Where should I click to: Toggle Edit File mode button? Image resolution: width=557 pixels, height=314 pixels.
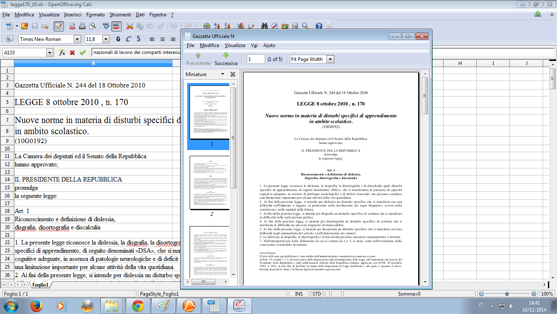coord(59,26)
